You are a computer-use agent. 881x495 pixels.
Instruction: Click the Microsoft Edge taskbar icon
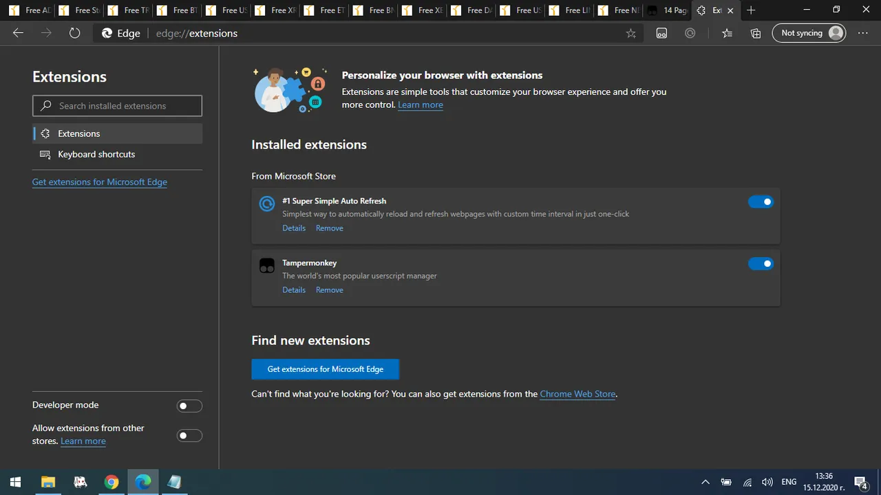click(143, 482)
